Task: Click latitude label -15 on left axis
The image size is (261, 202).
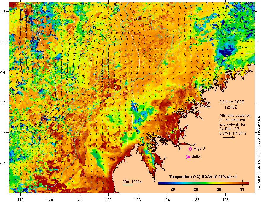Action: pos(3,102)
